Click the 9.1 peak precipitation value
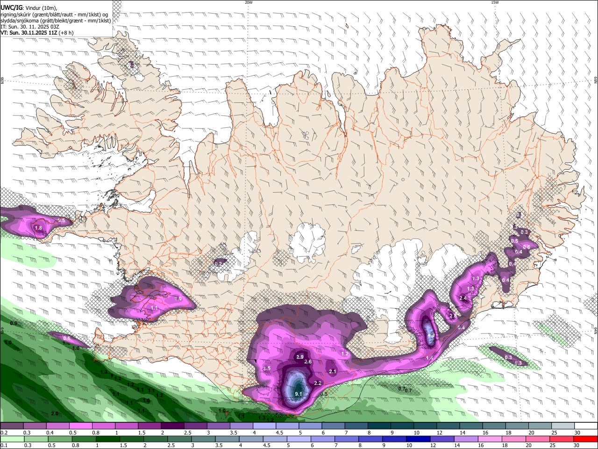Screen dimensions: 598x449 [299, 394]
